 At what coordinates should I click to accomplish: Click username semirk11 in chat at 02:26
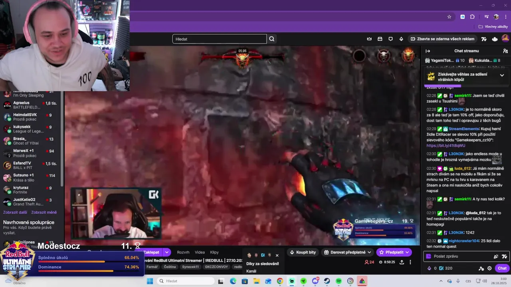[463, 96]
